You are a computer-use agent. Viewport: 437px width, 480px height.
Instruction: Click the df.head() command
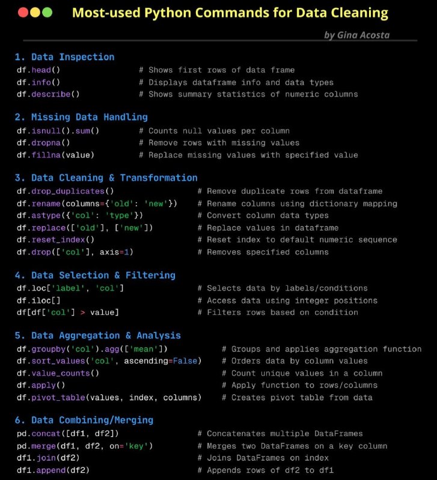coord(38,70)
